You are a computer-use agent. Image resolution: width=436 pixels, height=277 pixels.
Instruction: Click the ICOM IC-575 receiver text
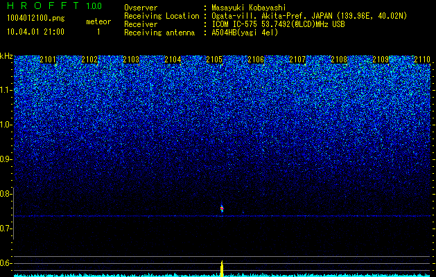(278, 24)
